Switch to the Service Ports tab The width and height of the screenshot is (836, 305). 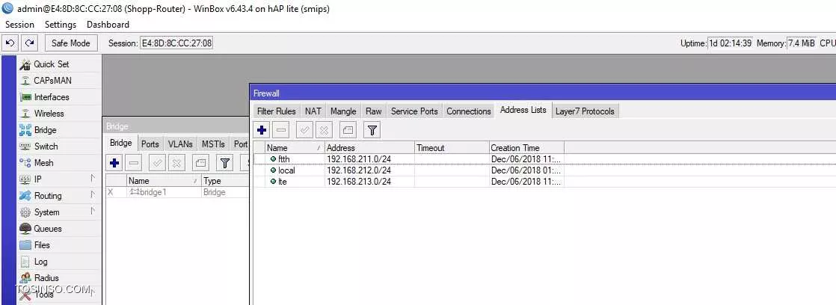(414, 111)
